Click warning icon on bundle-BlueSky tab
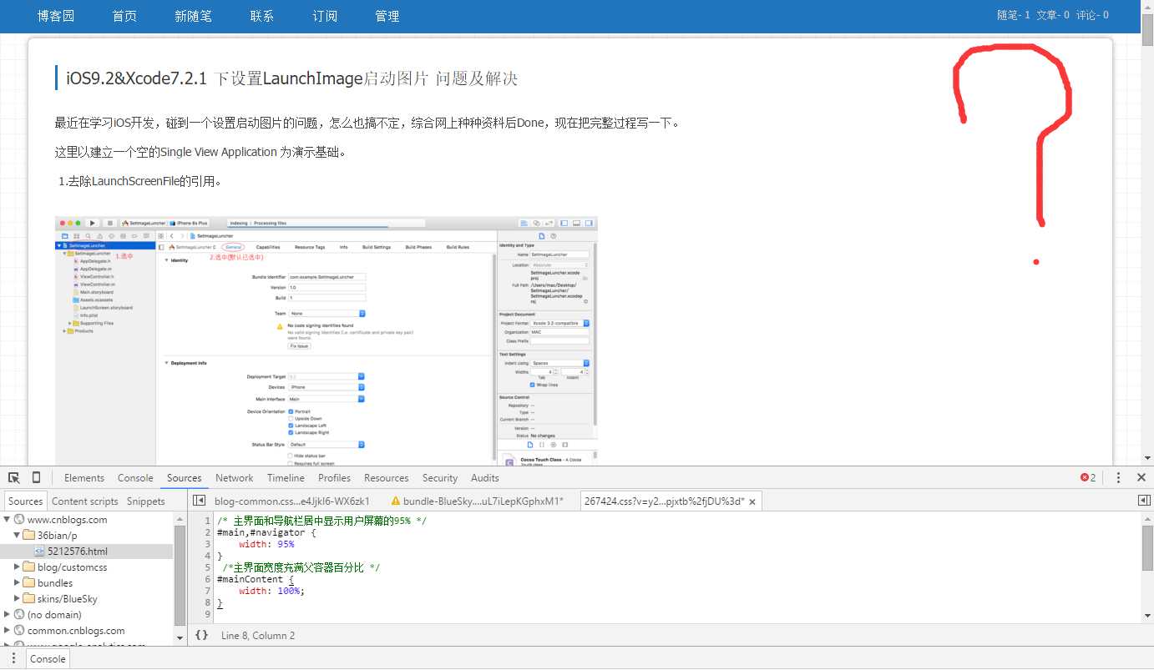This screenshot has width=1154, height=670. 396,501
